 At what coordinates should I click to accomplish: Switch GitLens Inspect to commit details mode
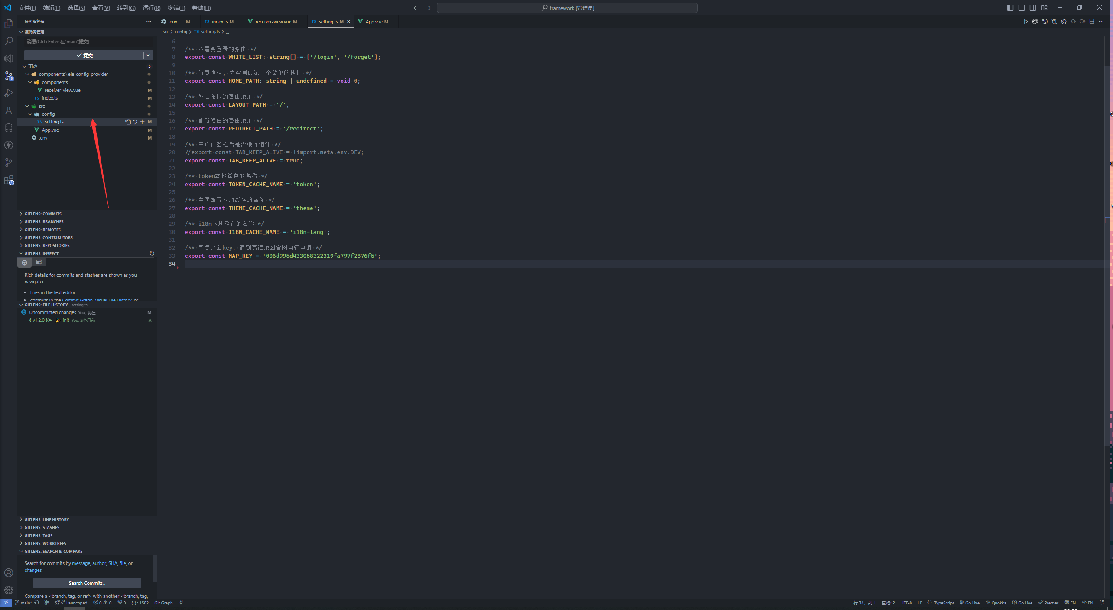[x=25, y=263]
